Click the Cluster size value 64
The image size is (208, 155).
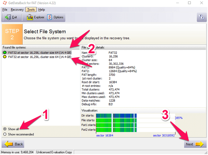pos(110,60)
